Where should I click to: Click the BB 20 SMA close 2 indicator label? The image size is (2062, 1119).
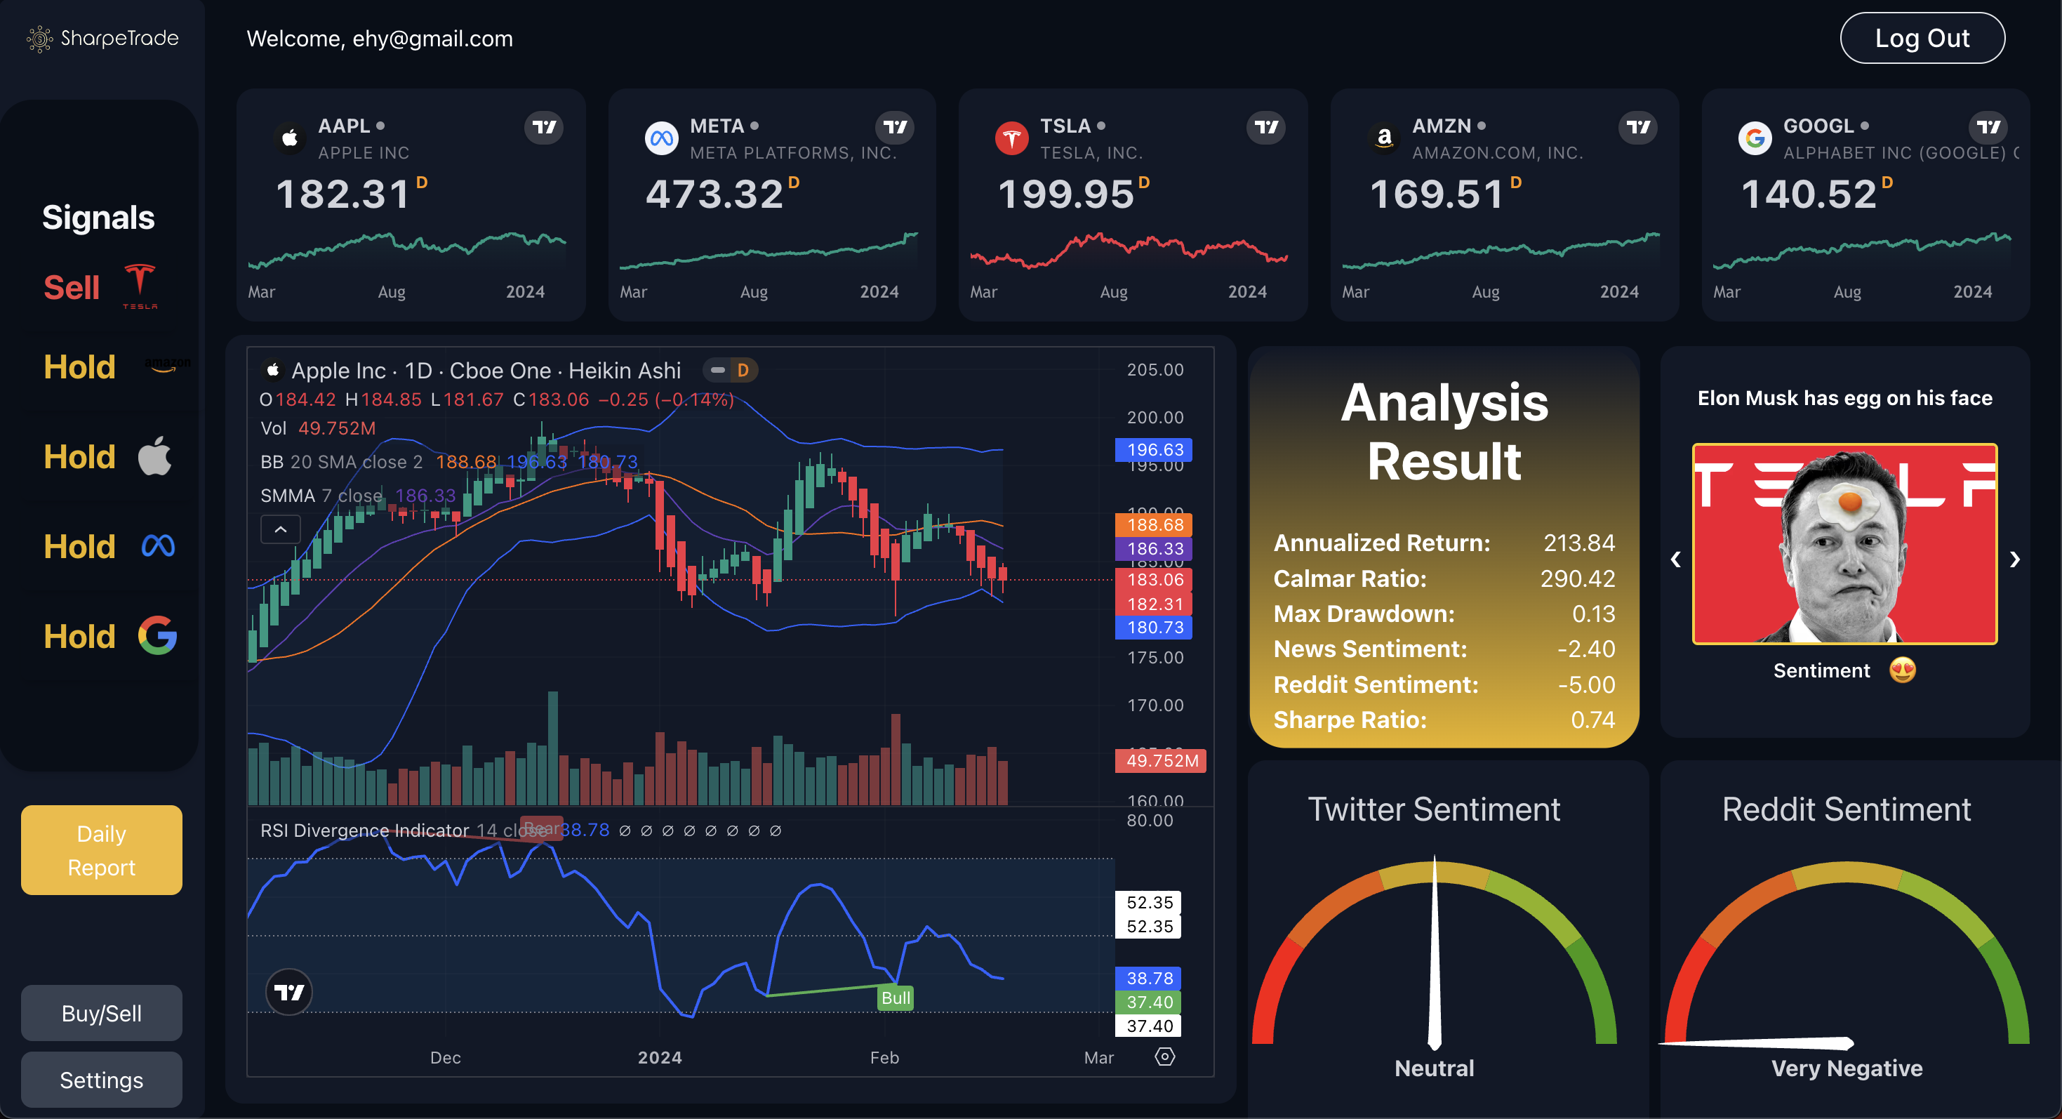coord(341,462)
